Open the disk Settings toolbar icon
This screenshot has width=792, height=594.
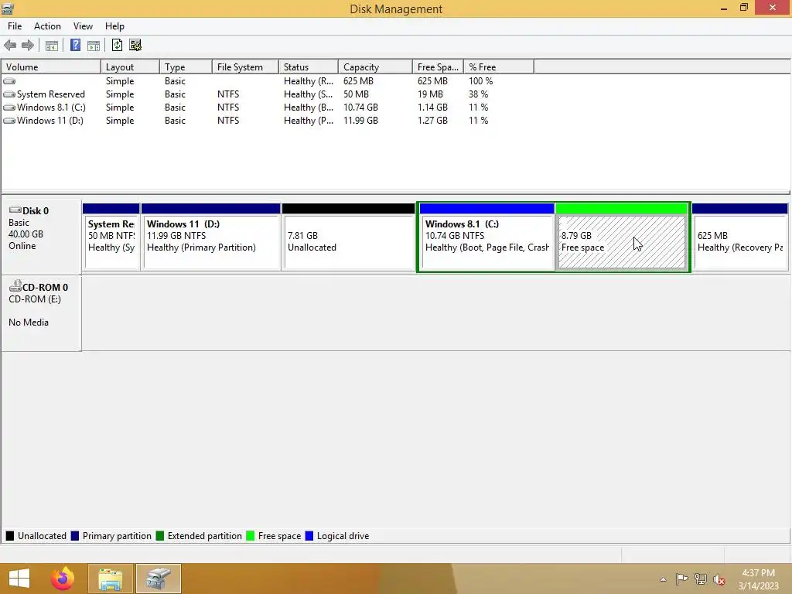[x=135, y=45]
